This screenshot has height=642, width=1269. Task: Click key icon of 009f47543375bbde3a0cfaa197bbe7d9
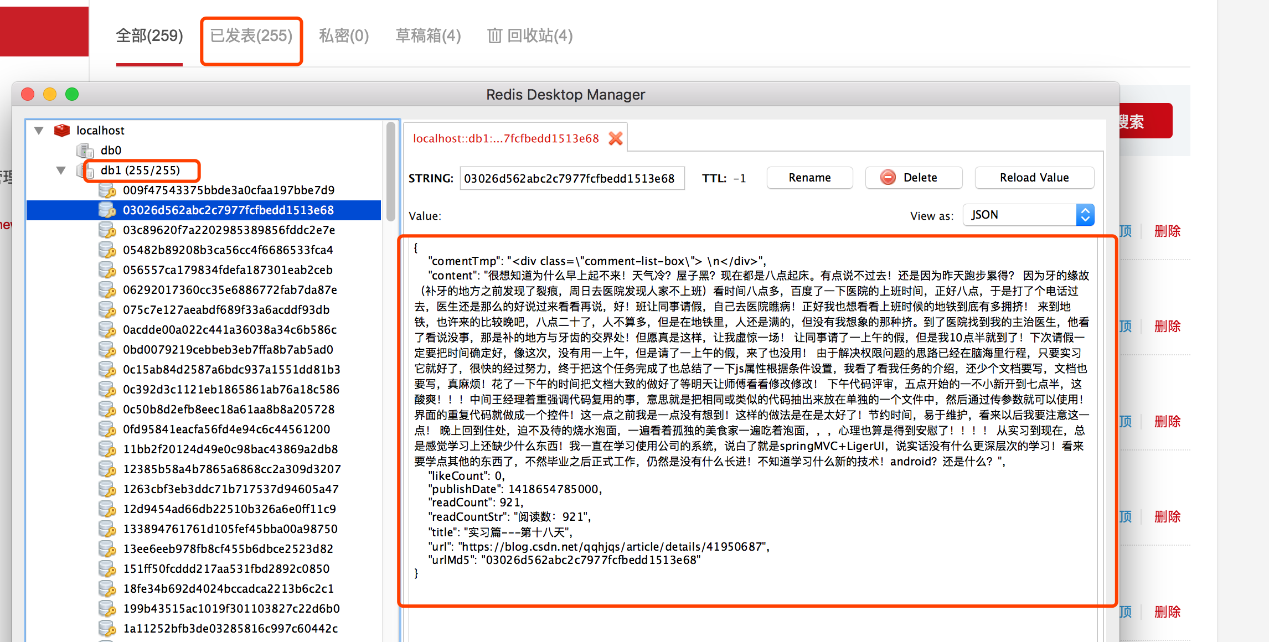click(x=107, y=190)
